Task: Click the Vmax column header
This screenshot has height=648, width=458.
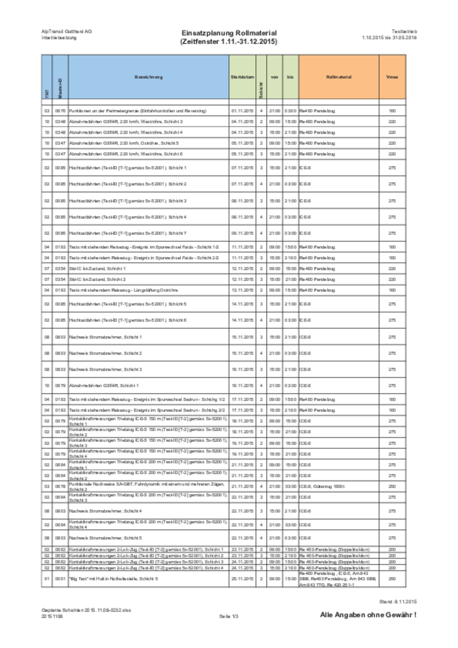Action: (x=392, y=77)
